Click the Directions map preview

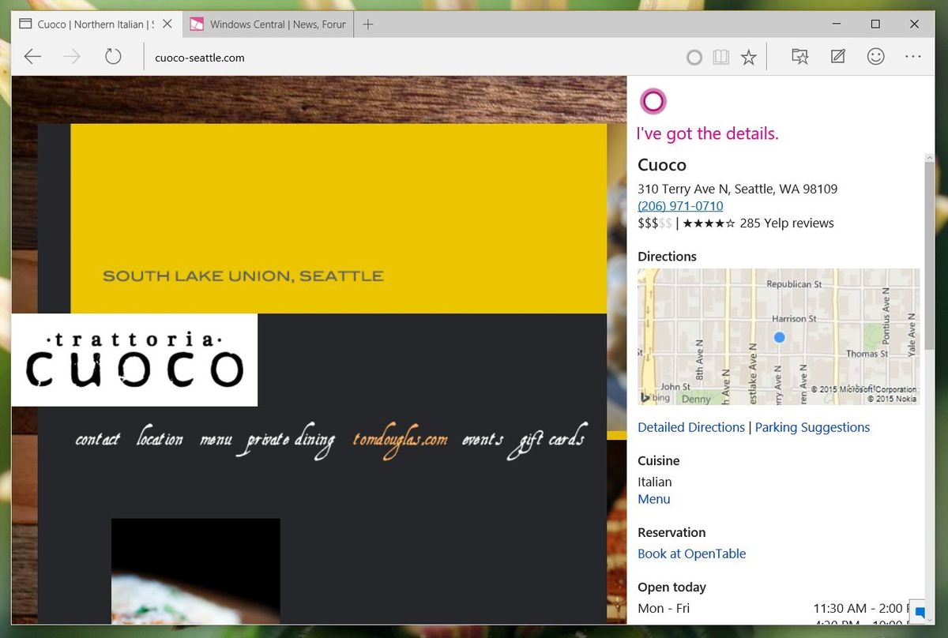[778, 337]
